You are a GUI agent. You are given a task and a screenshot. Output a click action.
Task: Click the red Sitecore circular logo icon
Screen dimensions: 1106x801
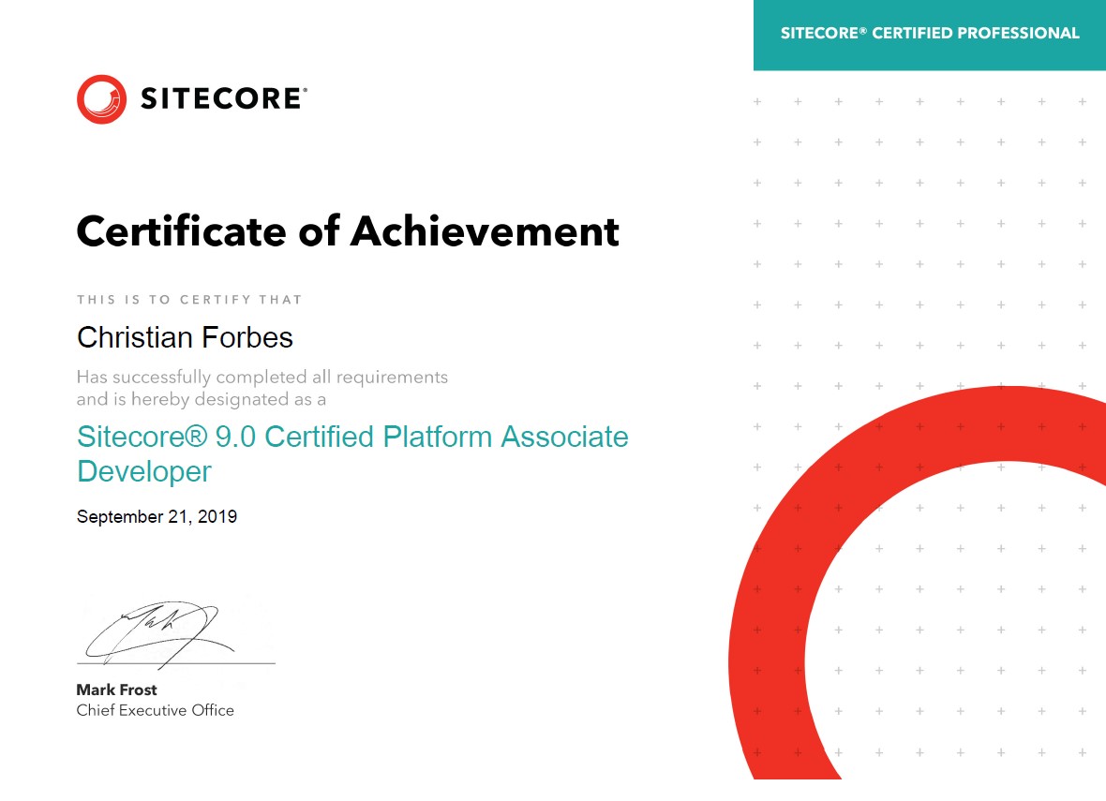coord(101,99)
